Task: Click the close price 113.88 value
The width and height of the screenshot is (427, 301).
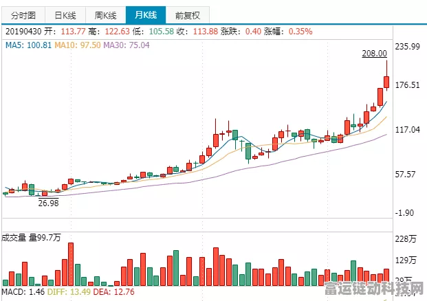Action: (x=206, y=32)
